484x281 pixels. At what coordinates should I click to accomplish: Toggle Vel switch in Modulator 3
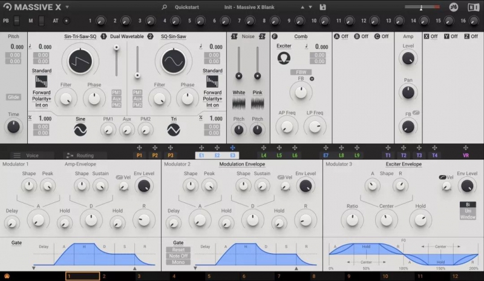point(442,177)
